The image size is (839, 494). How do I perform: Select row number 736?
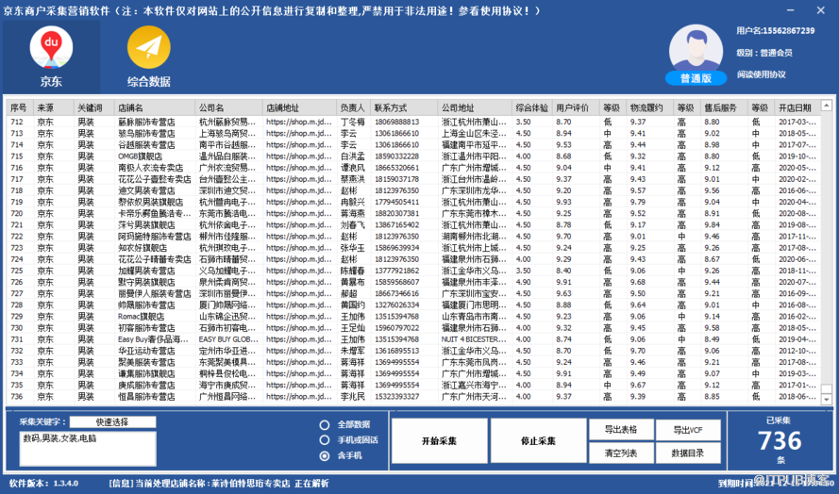click(17, 396)
